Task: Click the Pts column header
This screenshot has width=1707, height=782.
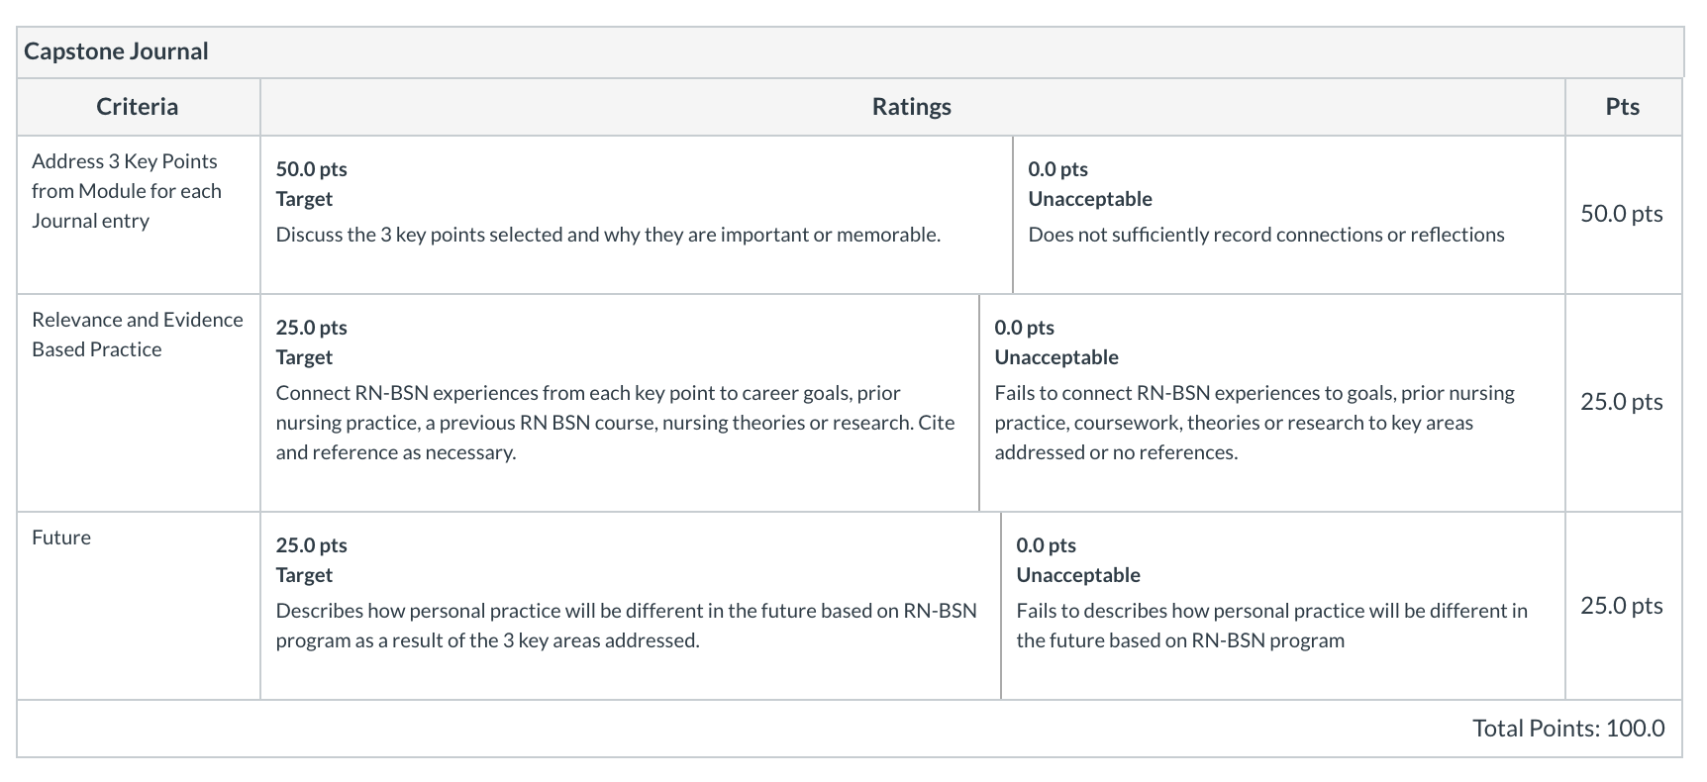Action: coord(1623,107)
